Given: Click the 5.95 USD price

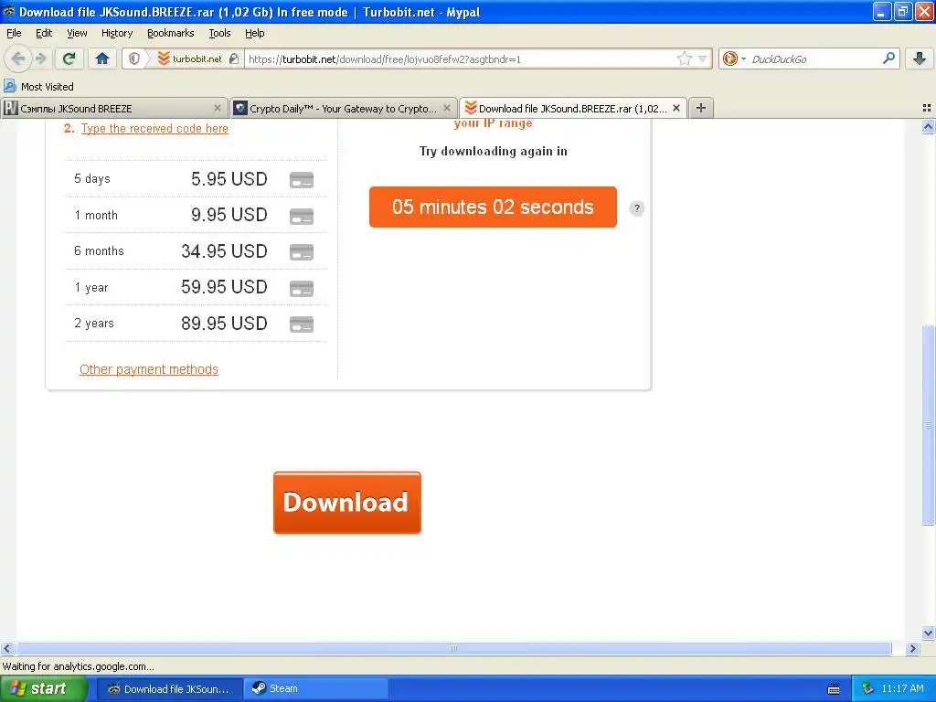Looking at the screenshot, I should coord(229,179).
